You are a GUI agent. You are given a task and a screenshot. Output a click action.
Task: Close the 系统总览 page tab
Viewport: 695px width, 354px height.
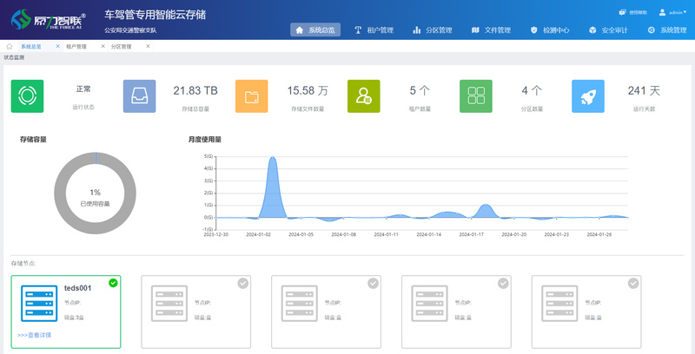point(57,46)
